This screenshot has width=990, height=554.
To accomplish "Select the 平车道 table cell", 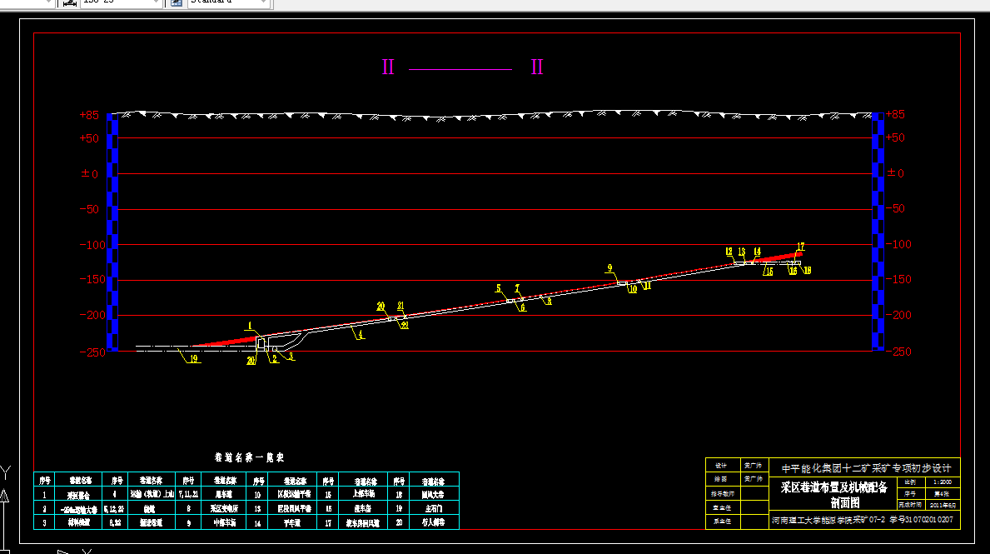I will pos(291,523).
